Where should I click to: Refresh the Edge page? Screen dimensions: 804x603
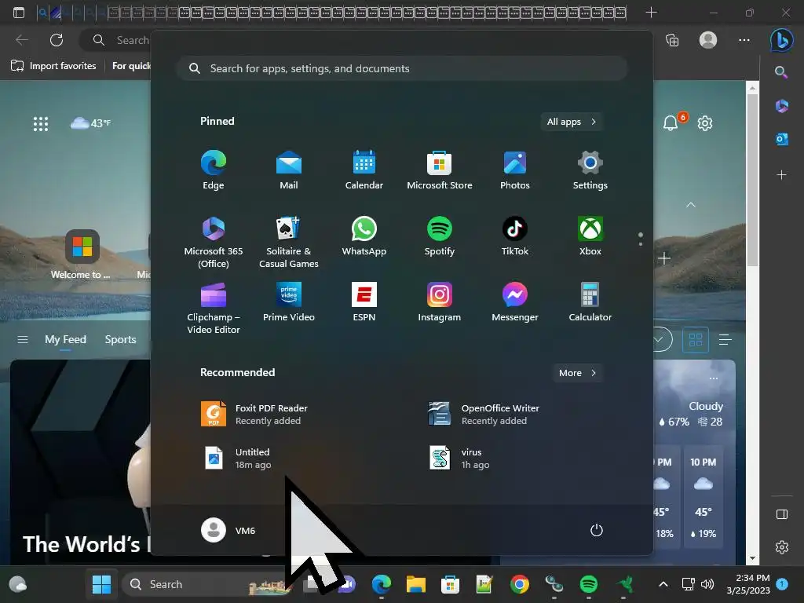[57, 40]
